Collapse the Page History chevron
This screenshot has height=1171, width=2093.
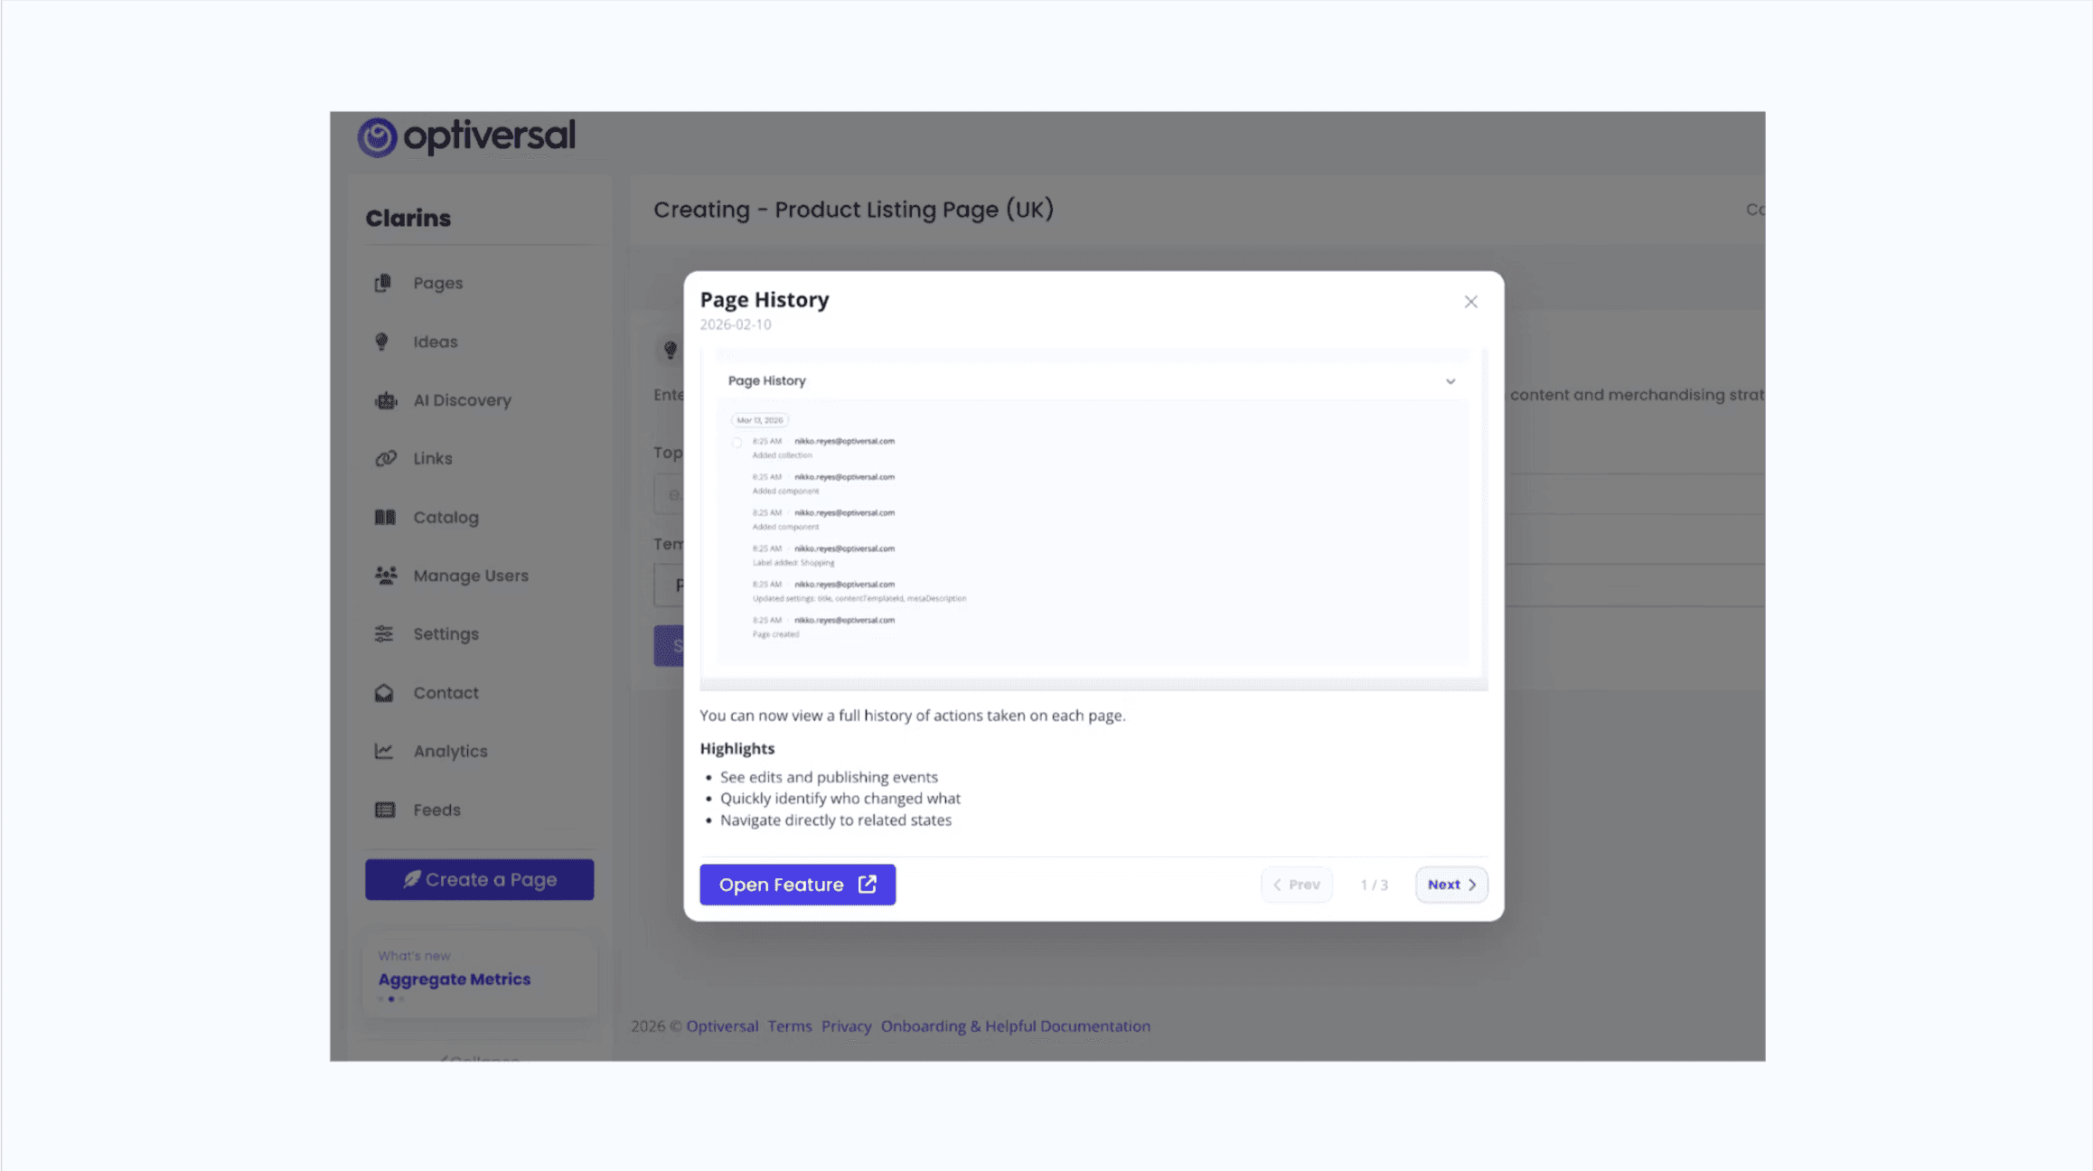click(x=1450, y=381)
